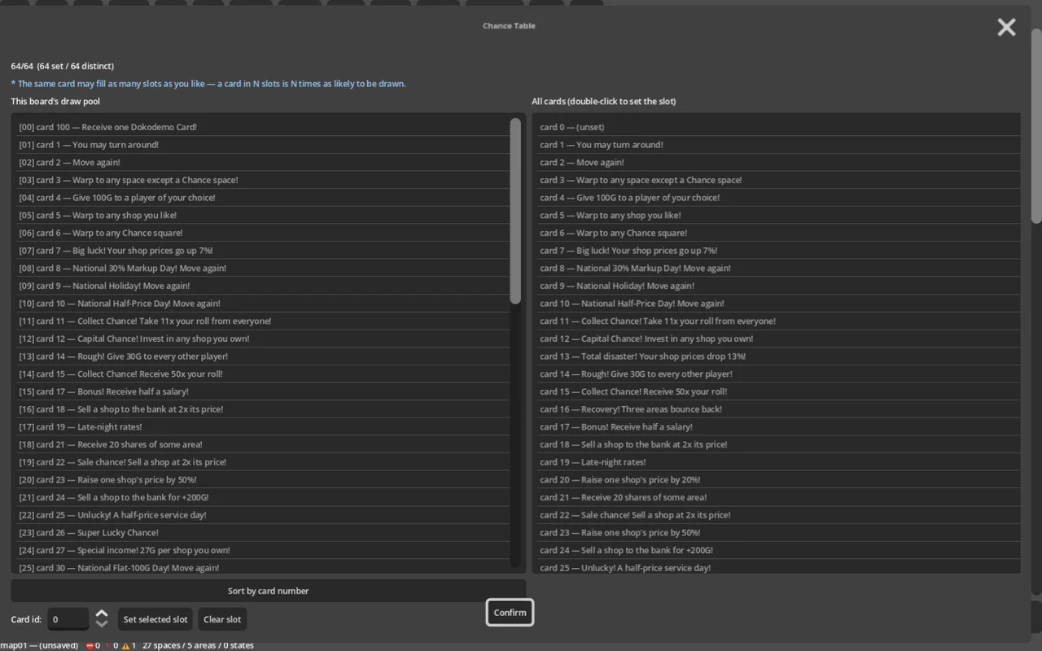Select slot [13] Rough! Give 30G
The width and height of the screenshot is (1042, 651).
pyautogui.click(x=264, y=356)
